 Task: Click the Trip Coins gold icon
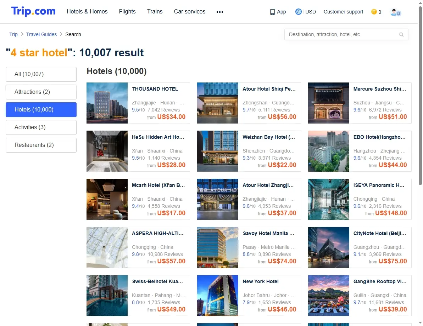[x=374, y=12]
